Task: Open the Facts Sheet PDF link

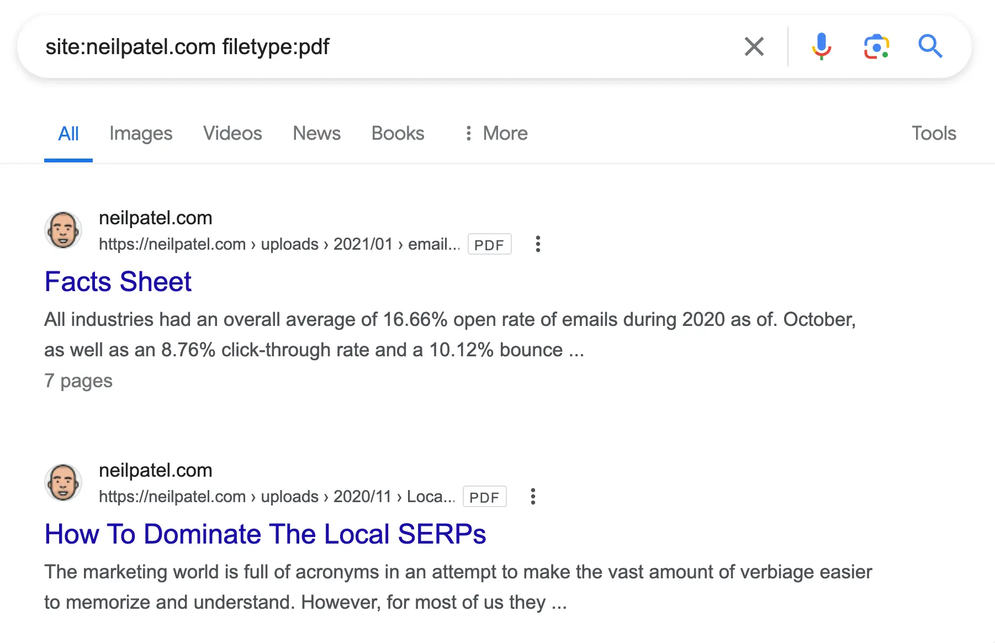Action: point(118,282)
